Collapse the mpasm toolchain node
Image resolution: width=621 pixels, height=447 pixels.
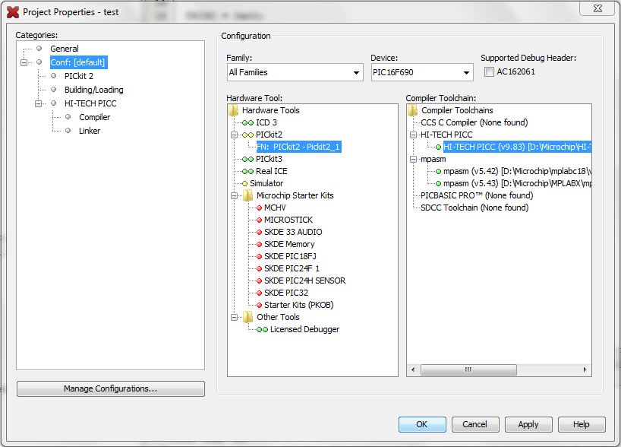tap(413, 159)
